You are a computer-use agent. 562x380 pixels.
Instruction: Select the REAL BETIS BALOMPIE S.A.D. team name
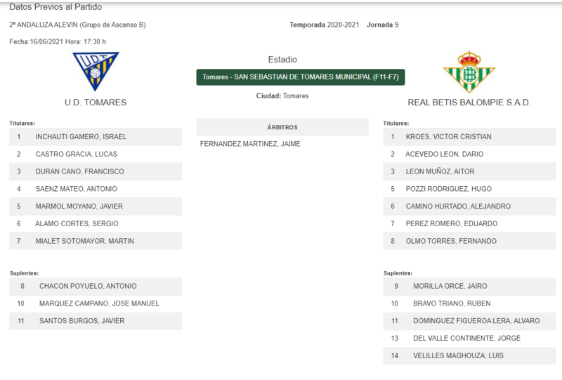pyautogui.click(x=469, y=103)
